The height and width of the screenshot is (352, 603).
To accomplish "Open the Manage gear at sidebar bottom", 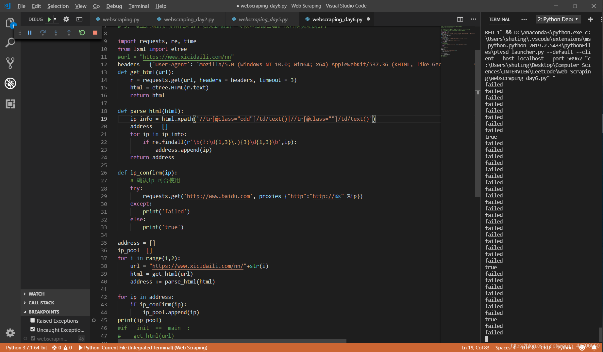I will tap(10, 333).
